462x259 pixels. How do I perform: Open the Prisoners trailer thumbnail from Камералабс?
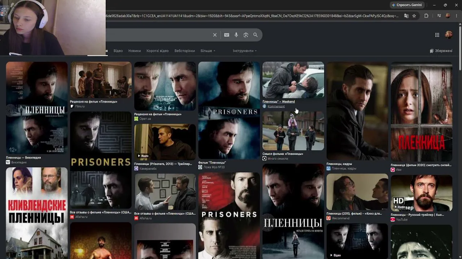pyautogui.click(x=165, y=142)
